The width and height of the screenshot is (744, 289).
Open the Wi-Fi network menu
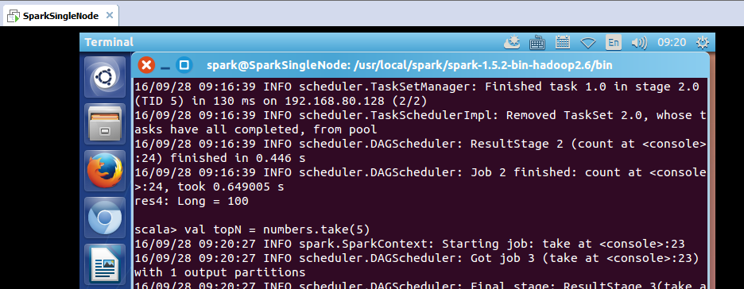[x=588, y=43]
